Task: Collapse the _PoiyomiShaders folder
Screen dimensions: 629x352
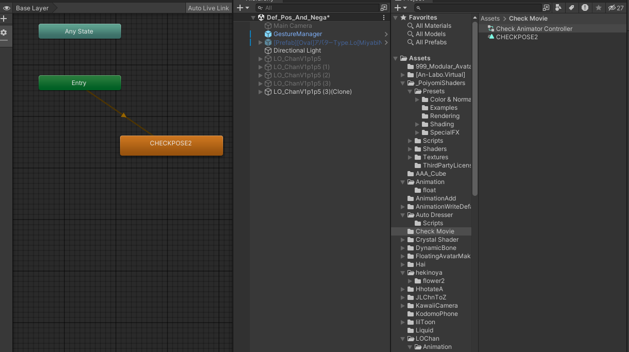Action: (402, 82)
